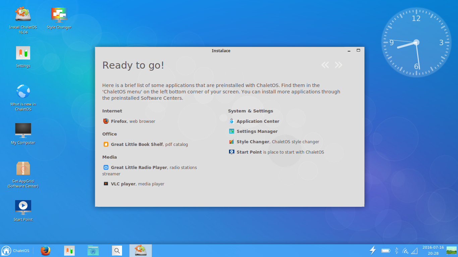Open Get AppGrid Software Center icon
The width and height of the screenshot is (458, 257).
coord(23,174)
